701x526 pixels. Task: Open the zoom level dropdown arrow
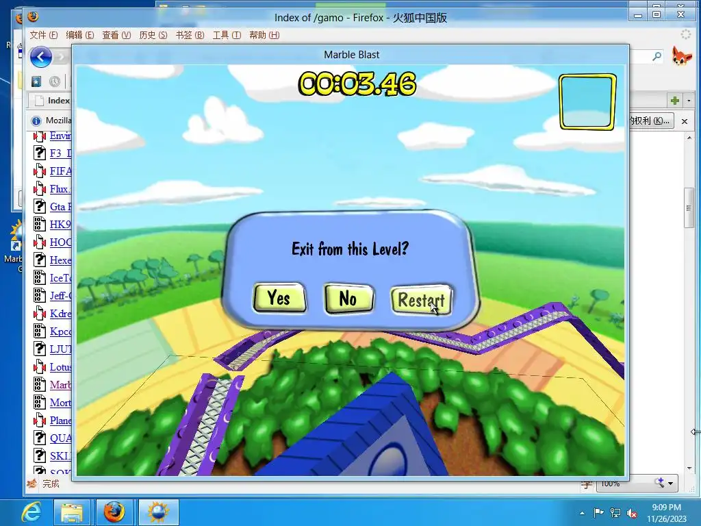click(x=671, y=483)
